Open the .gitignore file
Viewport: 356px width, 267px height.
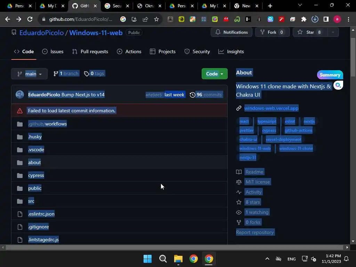pos(38,227)
